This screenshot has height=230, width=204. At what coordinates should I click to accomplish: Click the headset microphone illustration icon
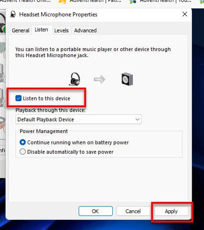[x=74, y=79]
